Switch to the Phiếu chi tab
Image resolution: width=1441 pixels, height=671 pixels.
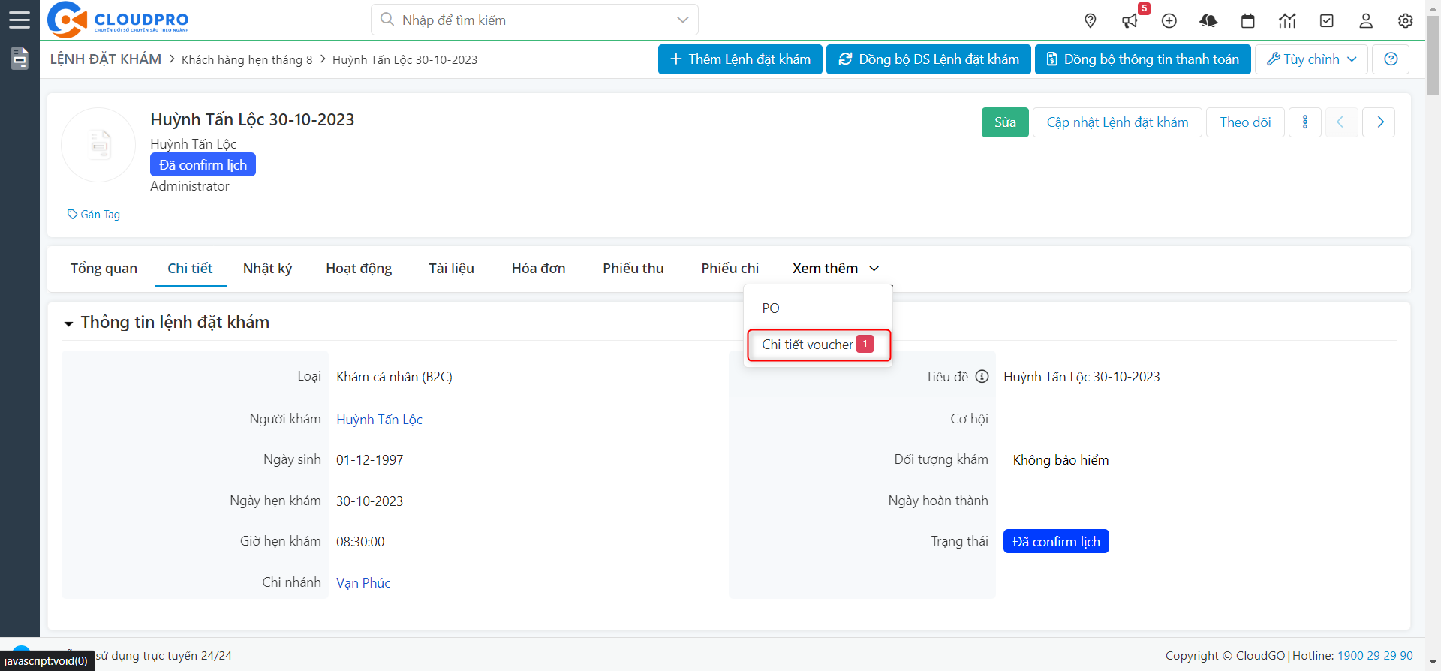(730, 269)
